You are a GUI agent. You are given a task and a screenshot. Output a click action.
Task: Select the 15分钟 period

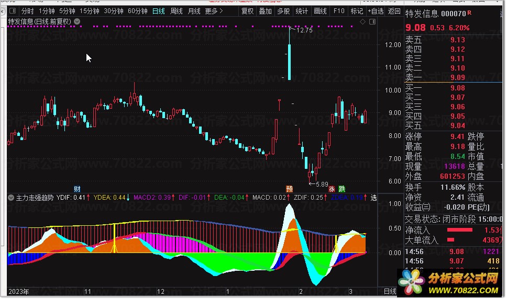tap(89, 11)
